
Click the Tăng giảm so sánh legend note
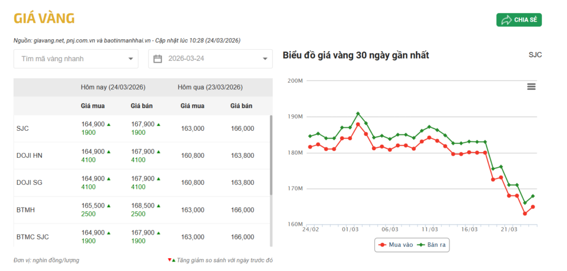220,260
